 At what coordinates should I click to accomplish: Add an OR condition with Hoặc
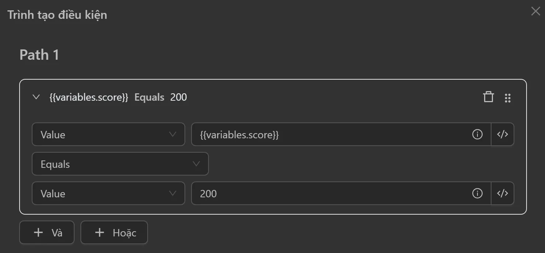(x=114, y=233)
